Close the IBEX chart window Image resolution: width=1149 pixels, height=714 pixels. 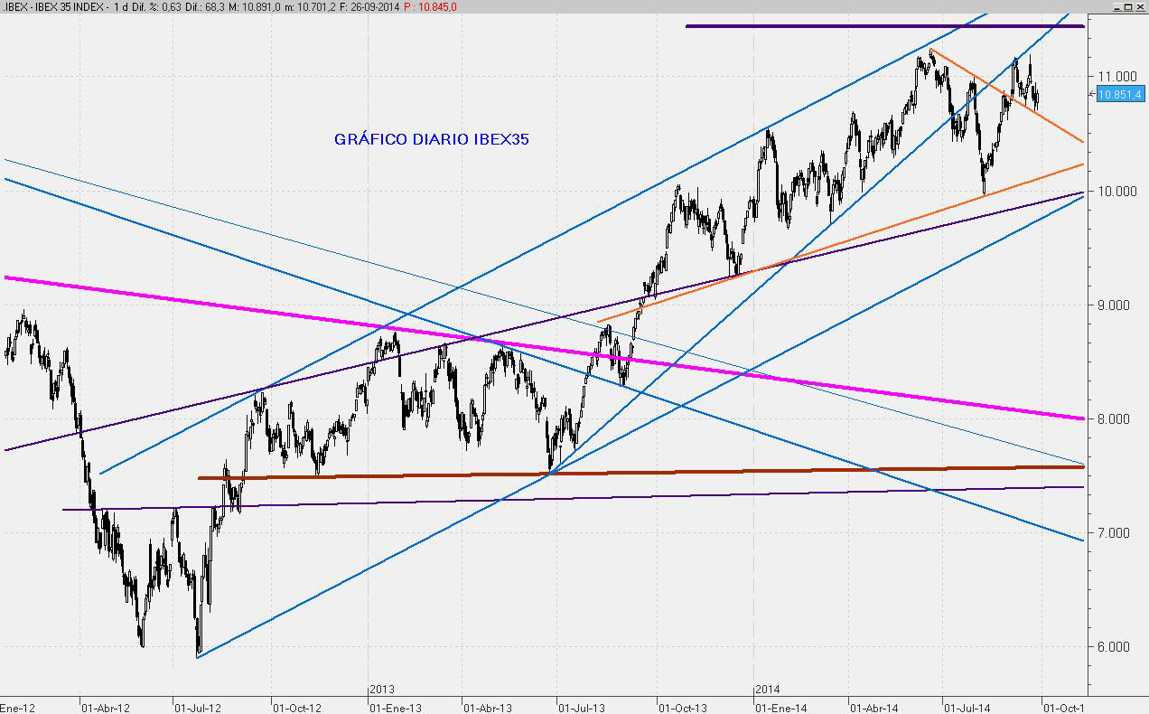(x=1140, y=6)
